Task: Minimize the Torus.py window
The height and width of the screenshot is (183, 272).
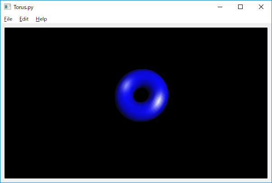Action: click(x=220, y=7)
